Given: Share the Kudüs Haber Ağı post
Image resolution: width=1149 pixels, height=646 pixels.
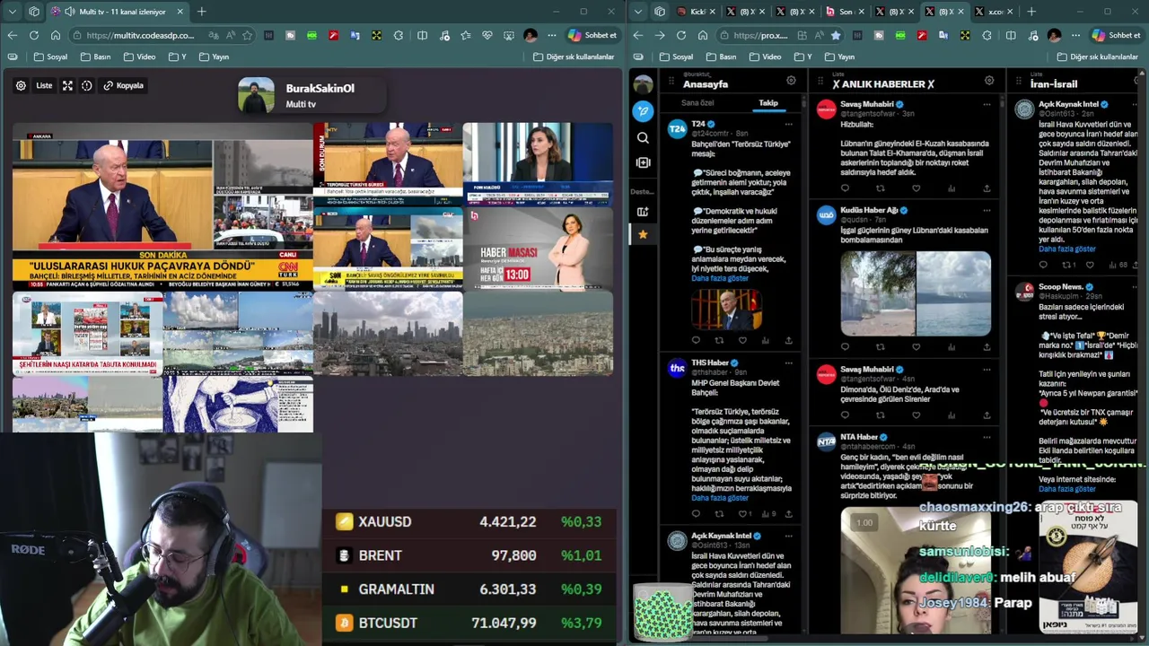Looking at the screenshot, I should point(987,347).
